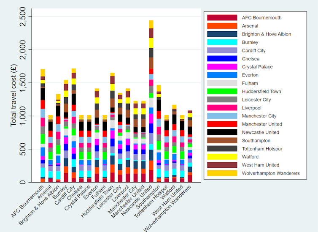The width and height of the screenshot is (318, 232).
Task: Select the Tottenham Hotspur dark grey swatch
Action: click(x=222, y=148)
